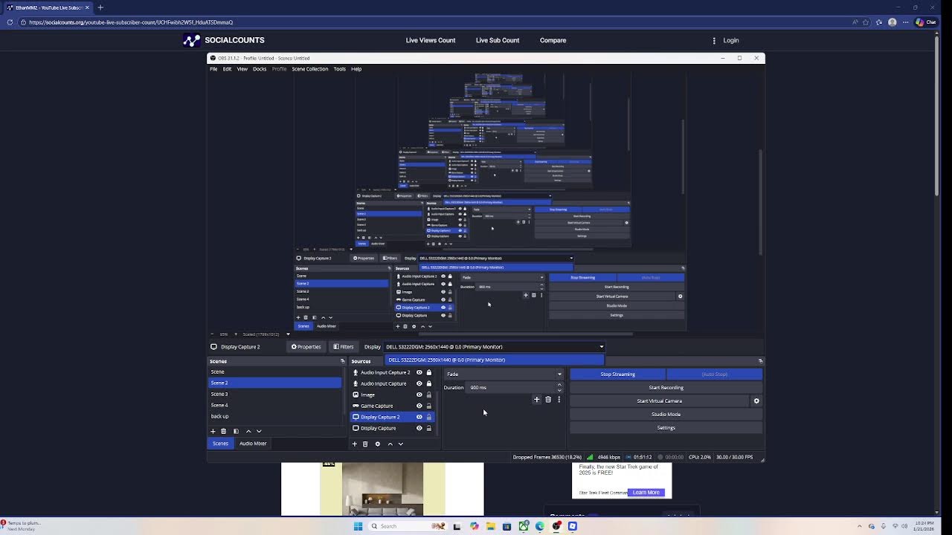Image resolution: width=952 pixels, height=535 pixels.
Task: Add a scene transition with the plus icon
Action: (x=536, y=400)
